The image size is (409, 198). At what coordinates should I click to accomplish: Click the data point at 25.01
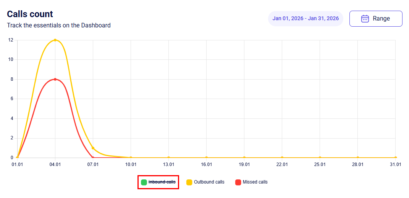[320, 158]
